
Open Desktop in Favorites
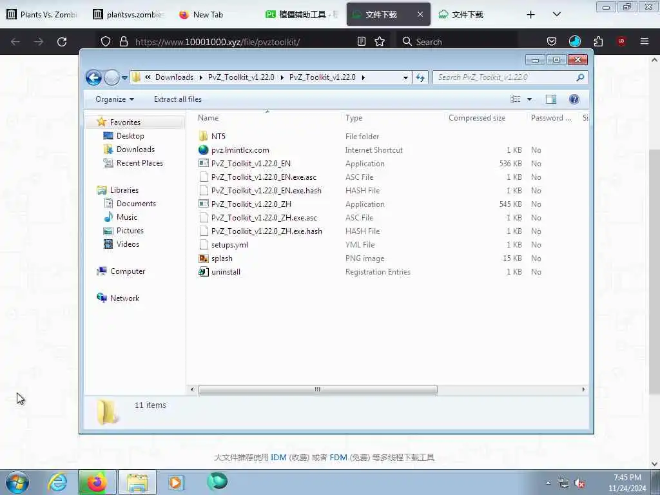[130, 136]
